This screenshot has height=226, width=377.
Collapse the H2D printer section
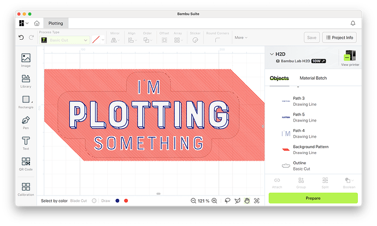272,54
